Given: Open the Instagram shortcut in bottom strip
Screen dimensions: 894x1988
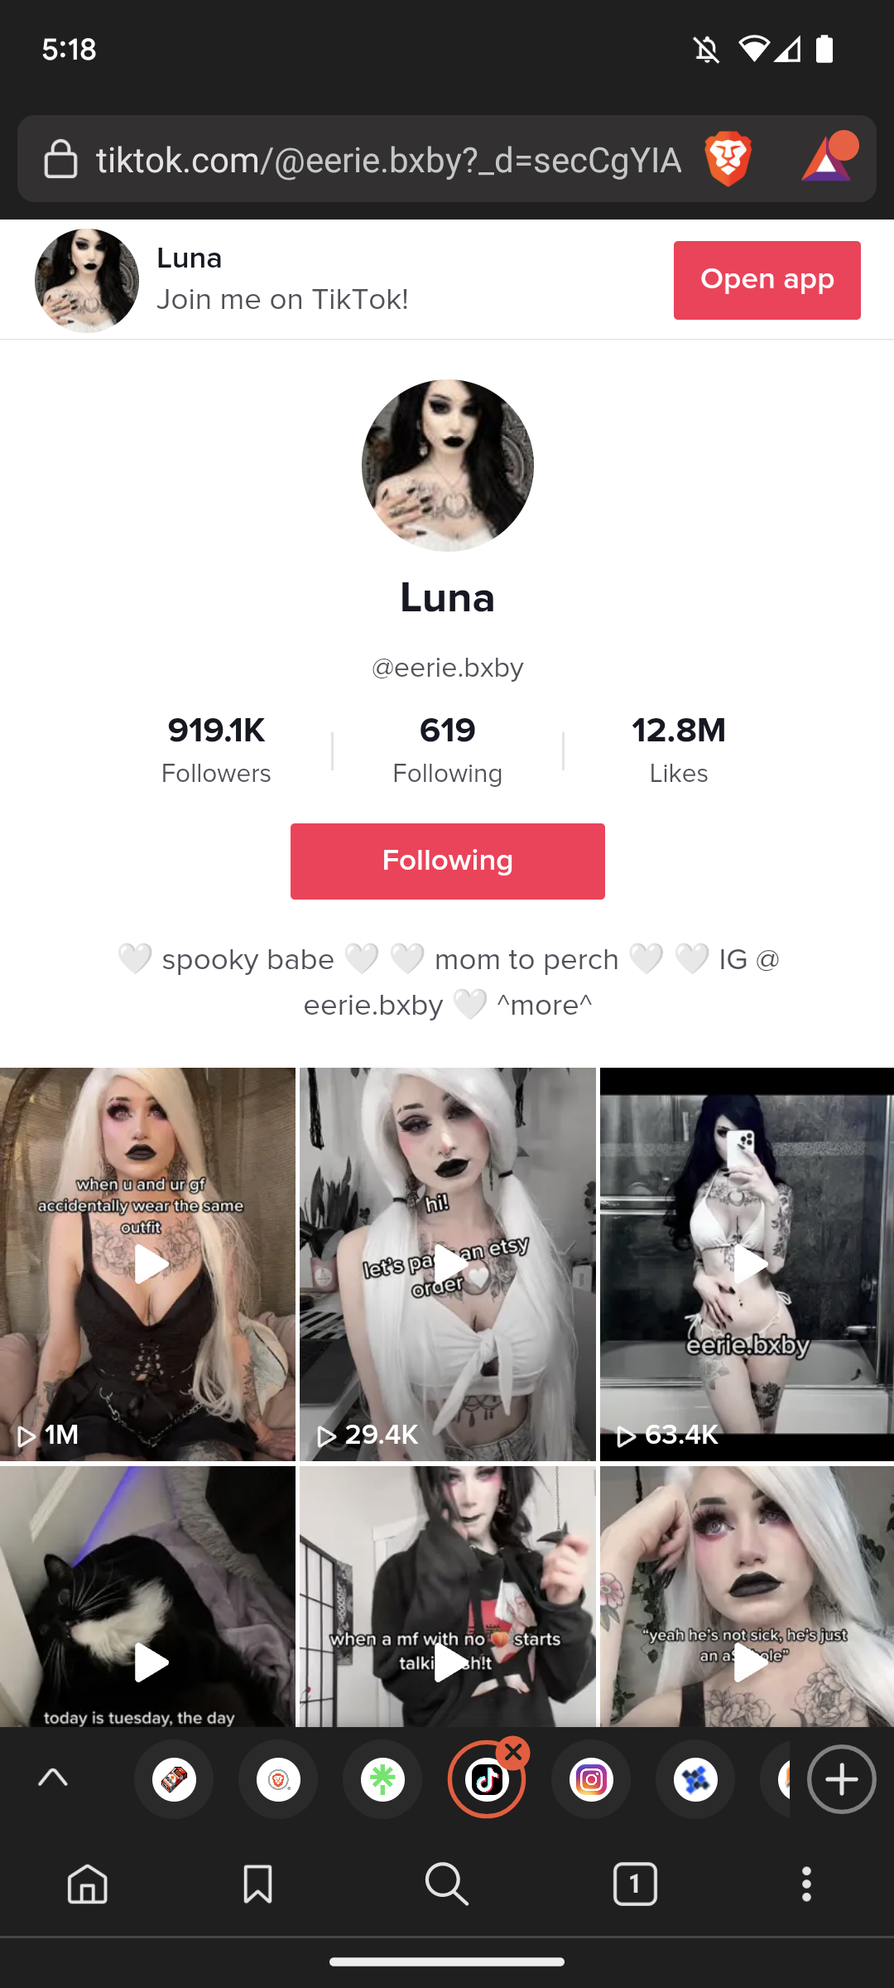Looking at the screenshot, I should click(591, 1779).
